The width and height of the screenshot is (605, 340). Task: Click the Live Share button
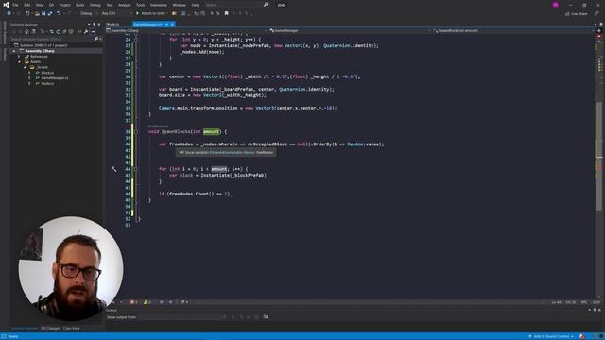(577, 14)
